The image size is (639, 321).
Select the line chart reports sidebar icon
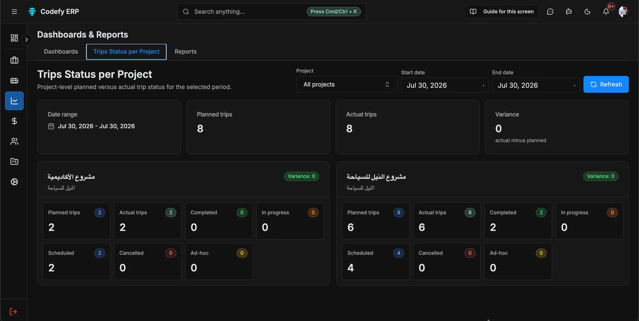coord(14,101)
